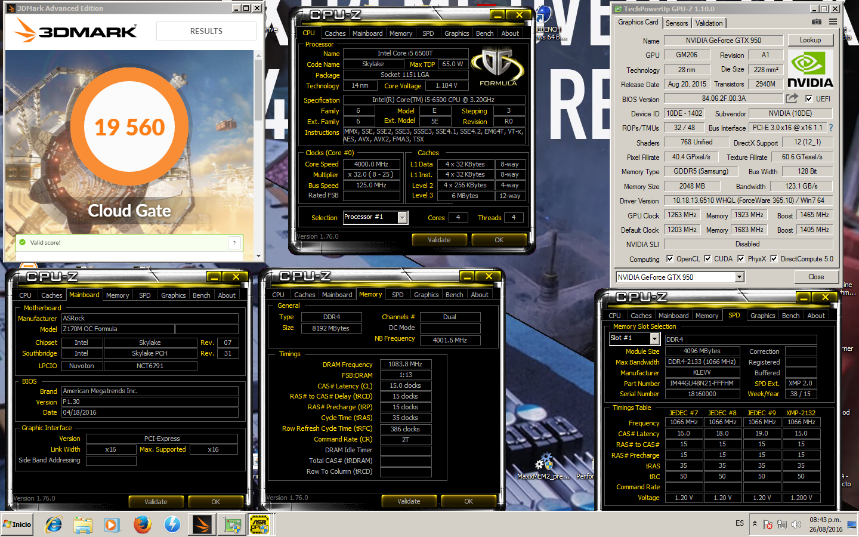Open the Graphics tab in the Mainboard CPU-Z window
The image size is (859, 537).
tap(174, 295)
